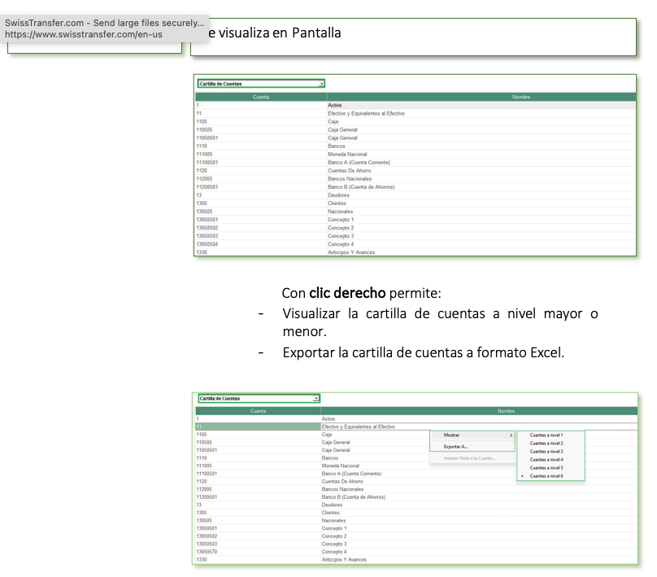This screenshot has height=577, width=657.
Task: Select account 11100501 in the upper table
Action: point(207,162)
